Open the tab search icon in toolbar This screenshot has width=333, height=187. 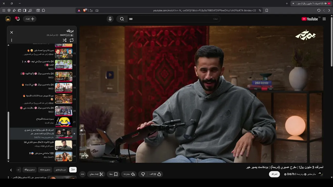[38, 10]
